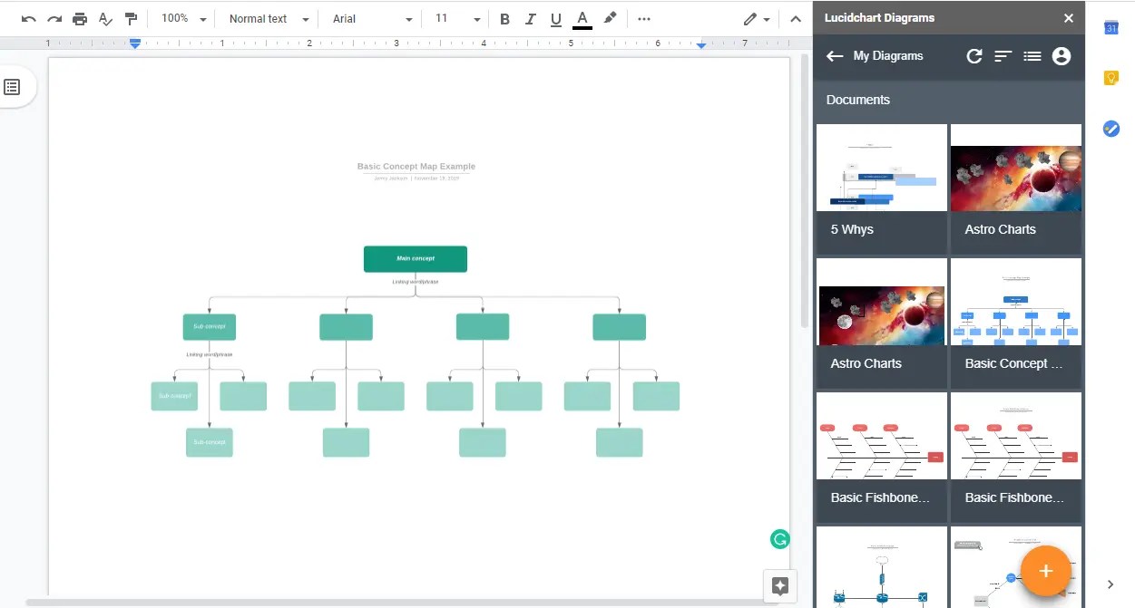Screen dimensions: 1135x608
Task: Click the Explore button
Action: click(779, 585)
